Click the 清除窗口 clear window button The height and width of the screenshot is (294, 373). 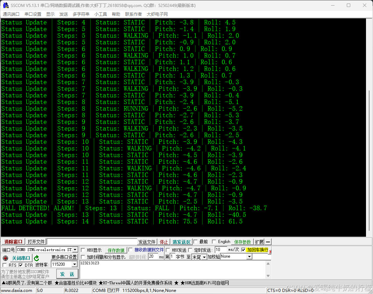pos(13,242)
